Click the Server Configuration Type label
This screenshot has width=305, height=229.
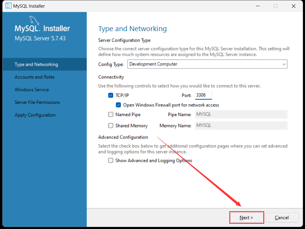(124, 40)
